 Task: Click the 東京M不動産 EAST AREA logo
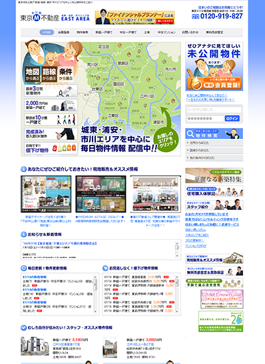tap(55, 17)
